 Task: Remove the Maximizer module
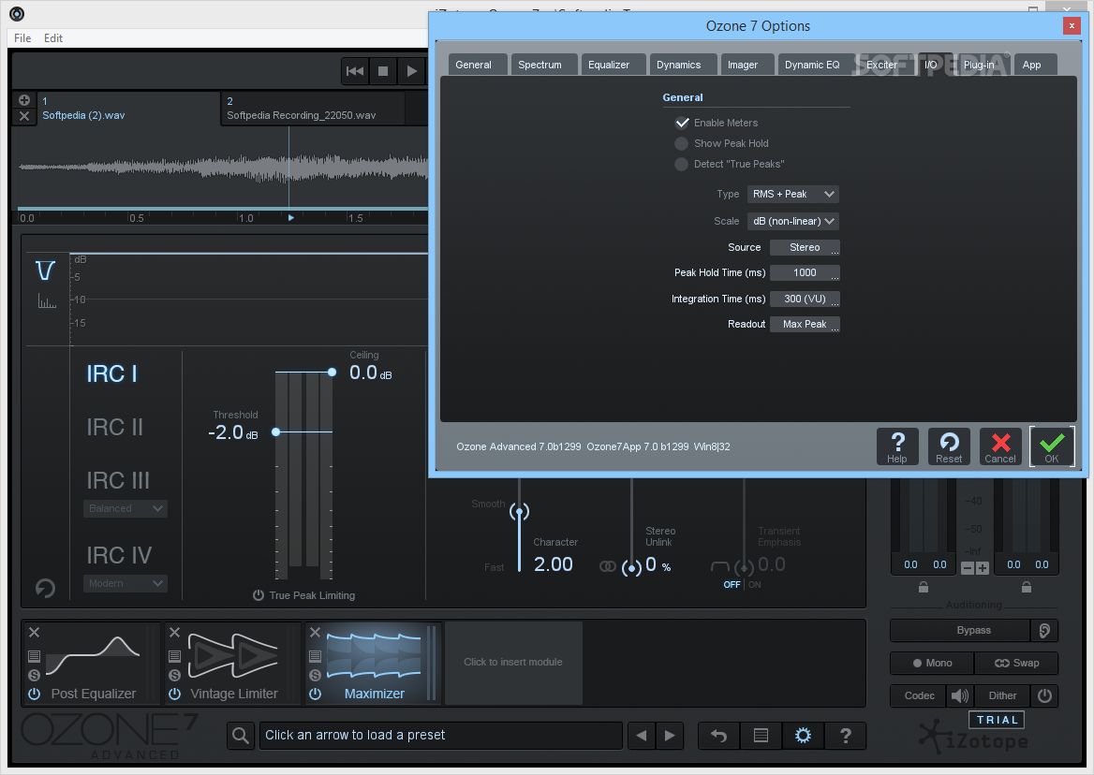tap(316, 632)
